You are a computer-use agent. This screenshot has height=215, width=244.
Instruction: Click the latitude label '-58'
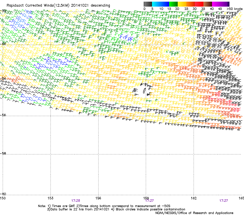(x=3, y=153)
